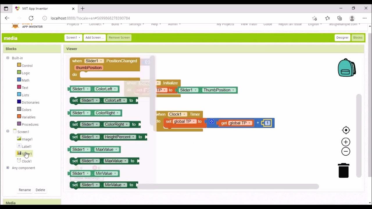Click browser back arrow

pos(7,18)
